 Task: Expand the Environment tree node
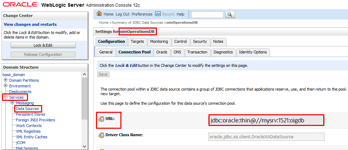(x=6, y=86)
